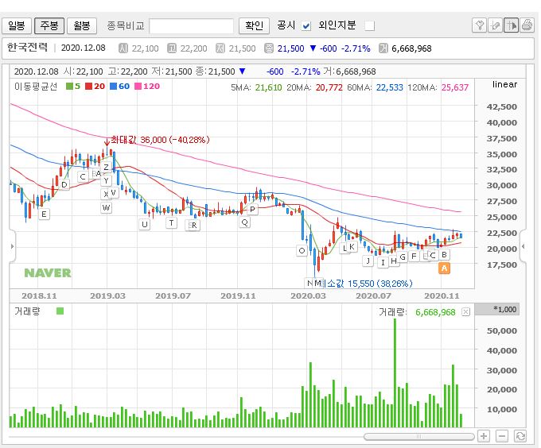Click the 이동평균선 legend label
The width and height of the screenshot is (541, 448).
[36, 86]
